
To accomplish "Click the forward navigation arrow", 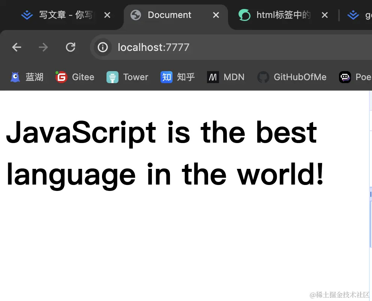I will (43, 47).
